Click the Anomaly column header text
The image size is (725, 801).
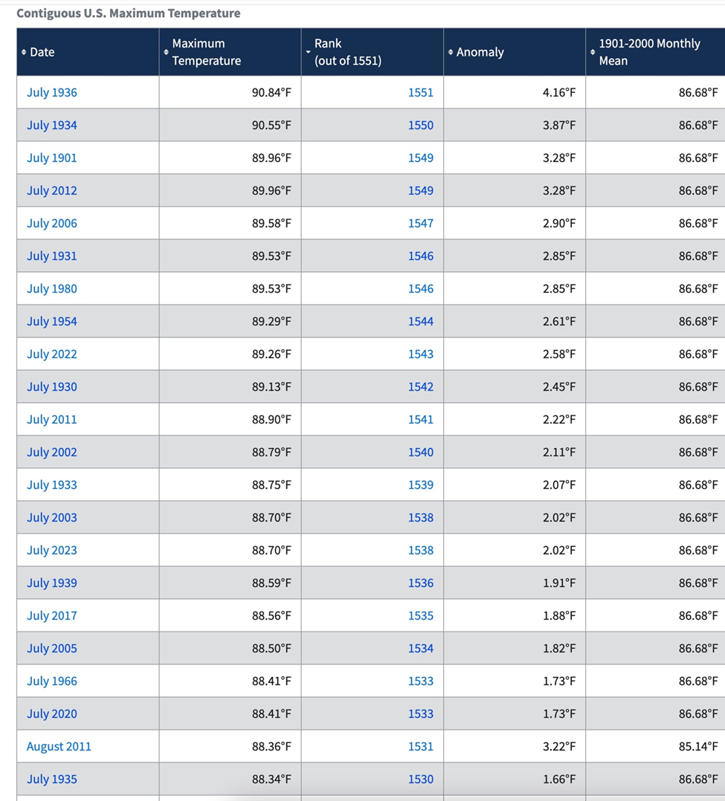pos(480,52)
